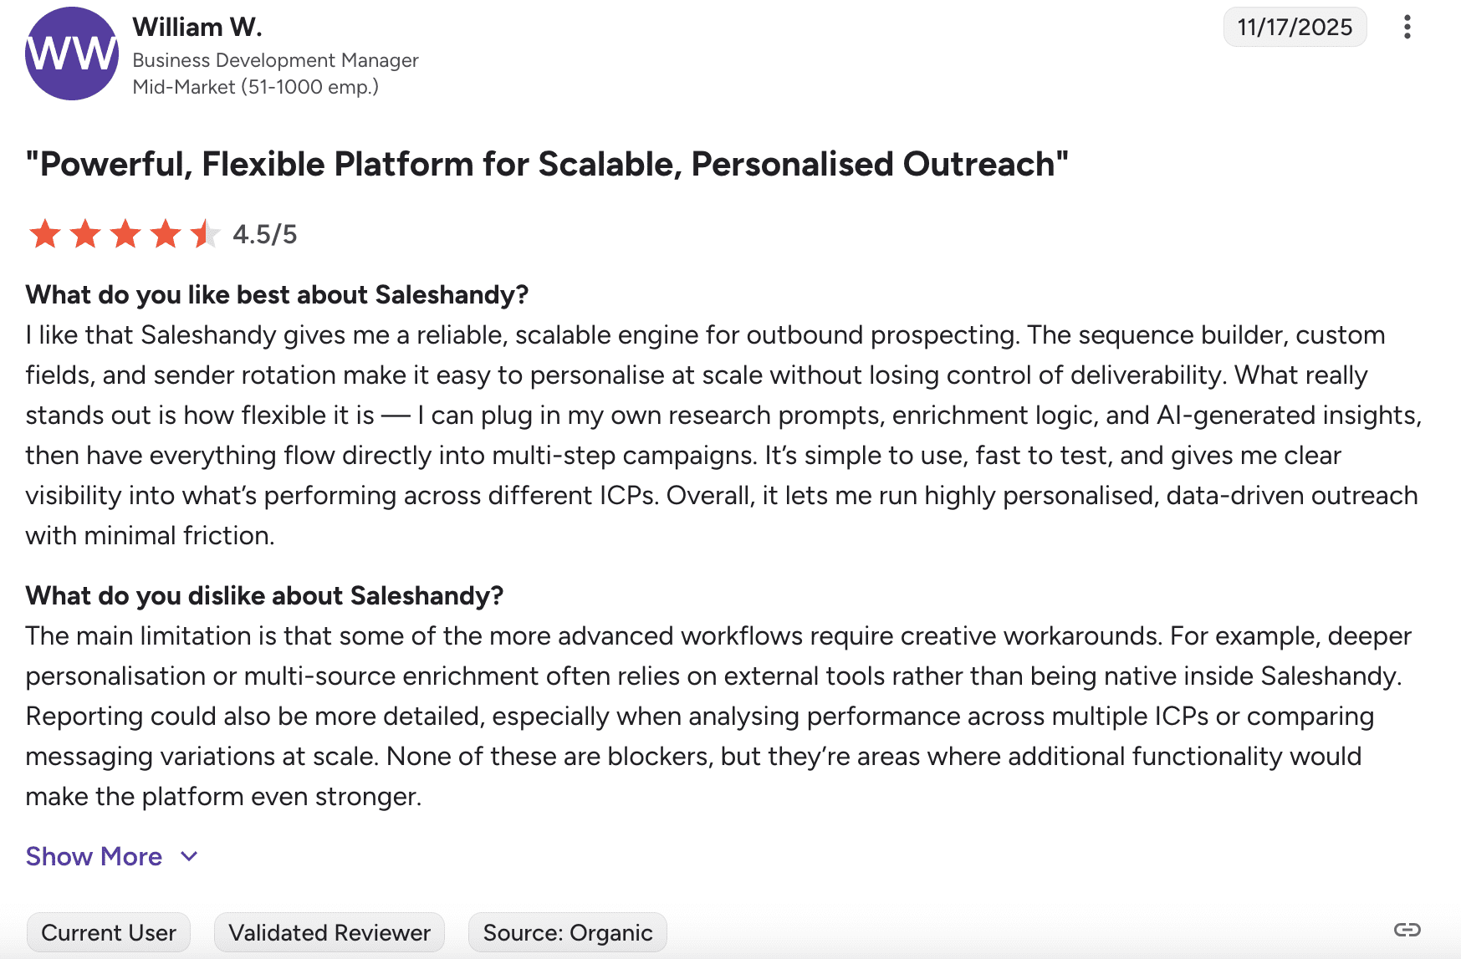Image resolution: width=1461 pixels, height=959 pixels.
Task: Click the copy review link icon
Action: 1407,930
